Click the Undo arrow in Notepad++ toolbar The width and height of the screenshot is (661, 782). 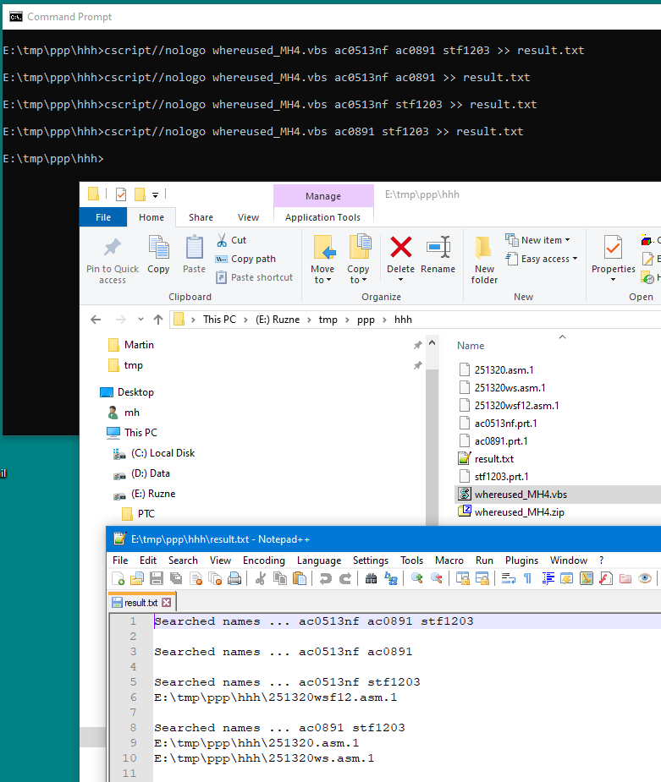(x=324, y=578)
